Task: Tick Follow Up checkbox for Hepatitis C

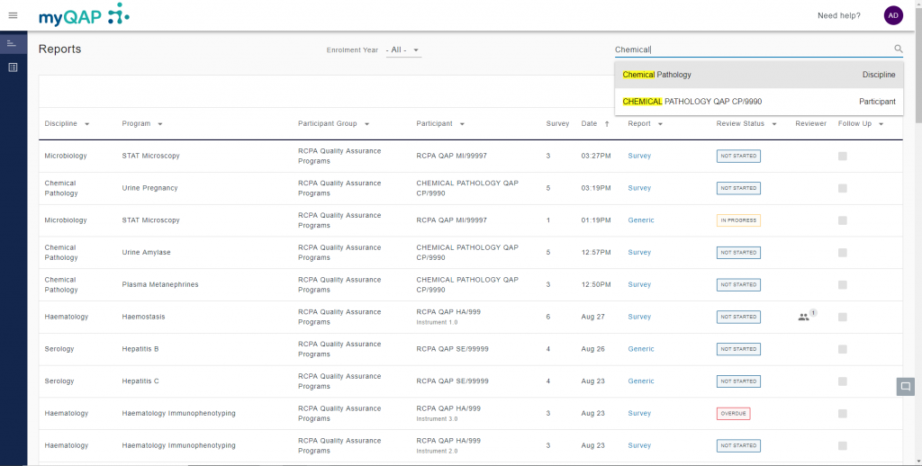Action: (843, 381)
